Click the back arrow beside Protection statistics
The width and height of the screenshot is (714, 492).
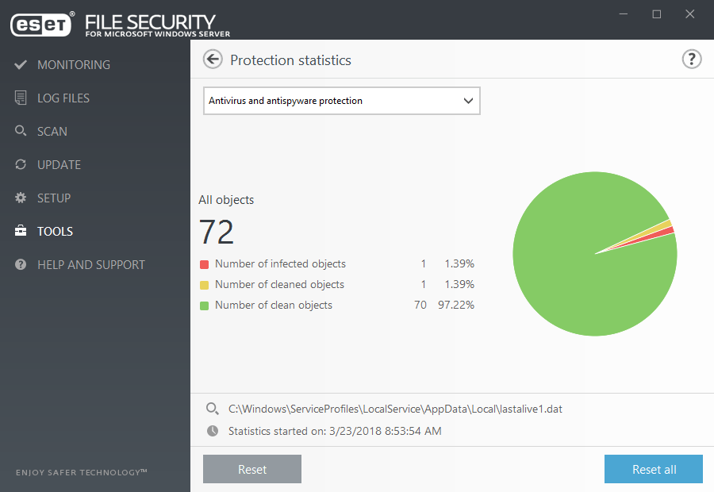tap(213, 60)
